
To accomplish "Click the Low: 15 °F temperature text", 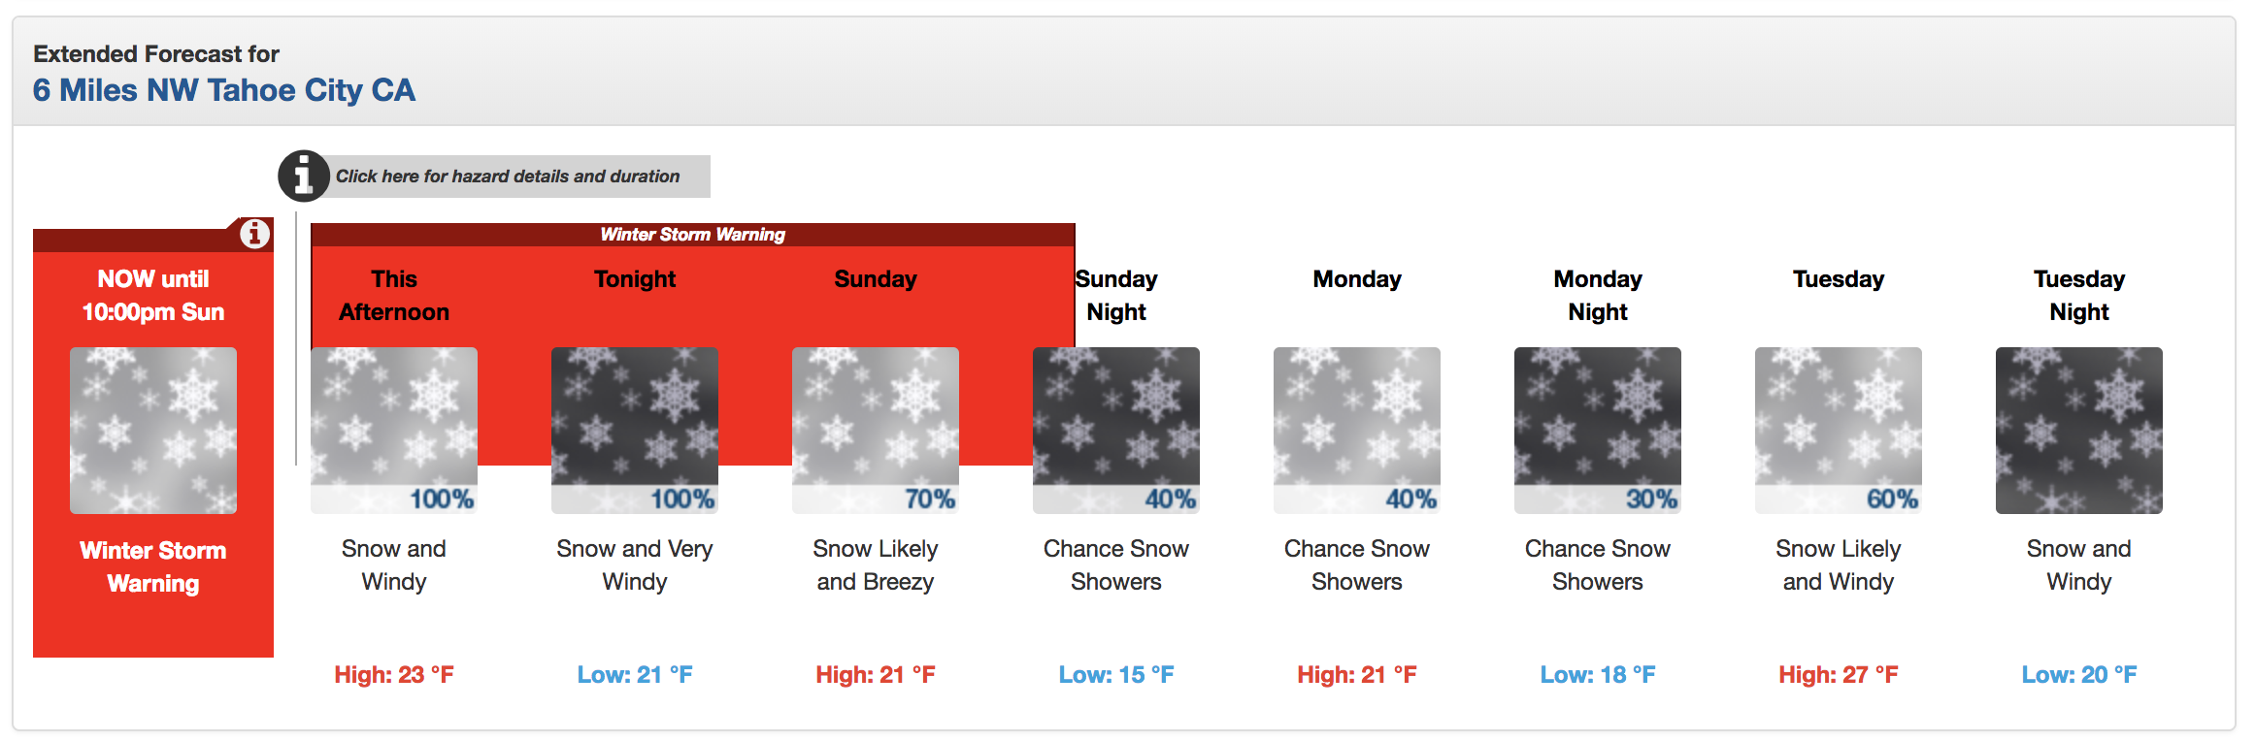I will (x=1116, y=674).
